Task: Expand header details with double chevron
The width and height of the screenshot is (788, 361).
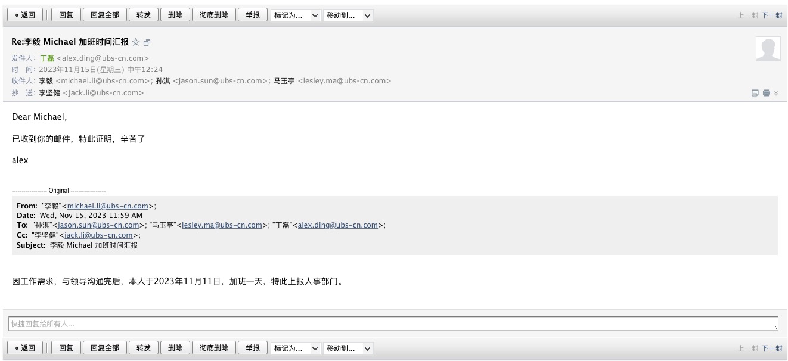Action: [x=776, y=93]
